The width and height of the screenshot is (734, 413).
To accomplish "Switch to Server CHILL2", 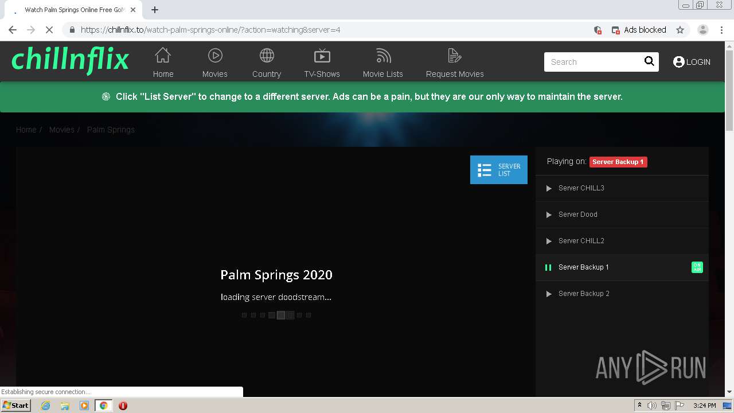I will click(x=622, y=241).
